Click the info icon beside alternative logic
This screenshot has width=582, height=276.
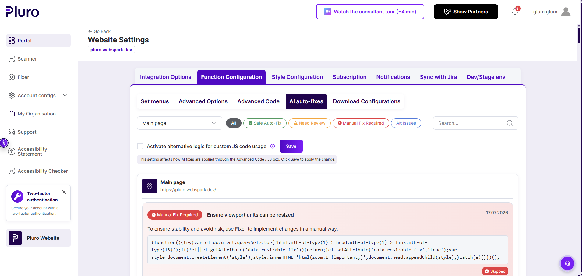click(x=273, y=146)
